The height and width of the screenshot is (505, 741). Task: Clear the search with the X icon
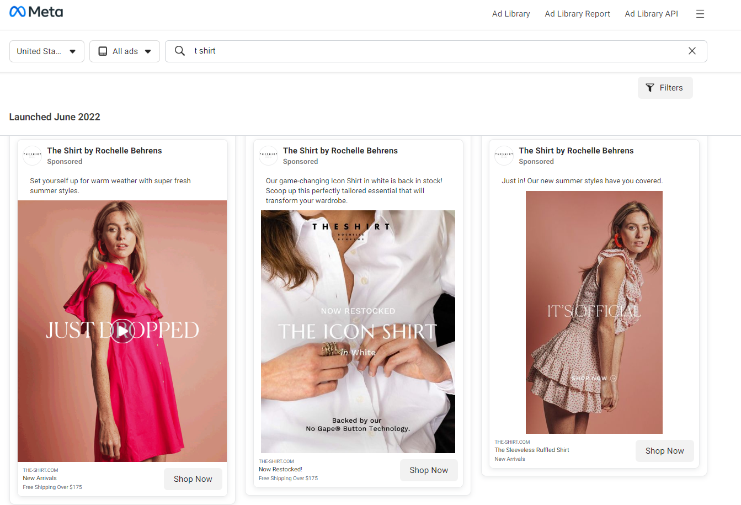[x=692, y=51]
